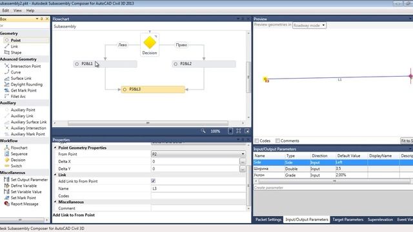Click the flowchart horizontal scrollbar

(x=148, y=123)
